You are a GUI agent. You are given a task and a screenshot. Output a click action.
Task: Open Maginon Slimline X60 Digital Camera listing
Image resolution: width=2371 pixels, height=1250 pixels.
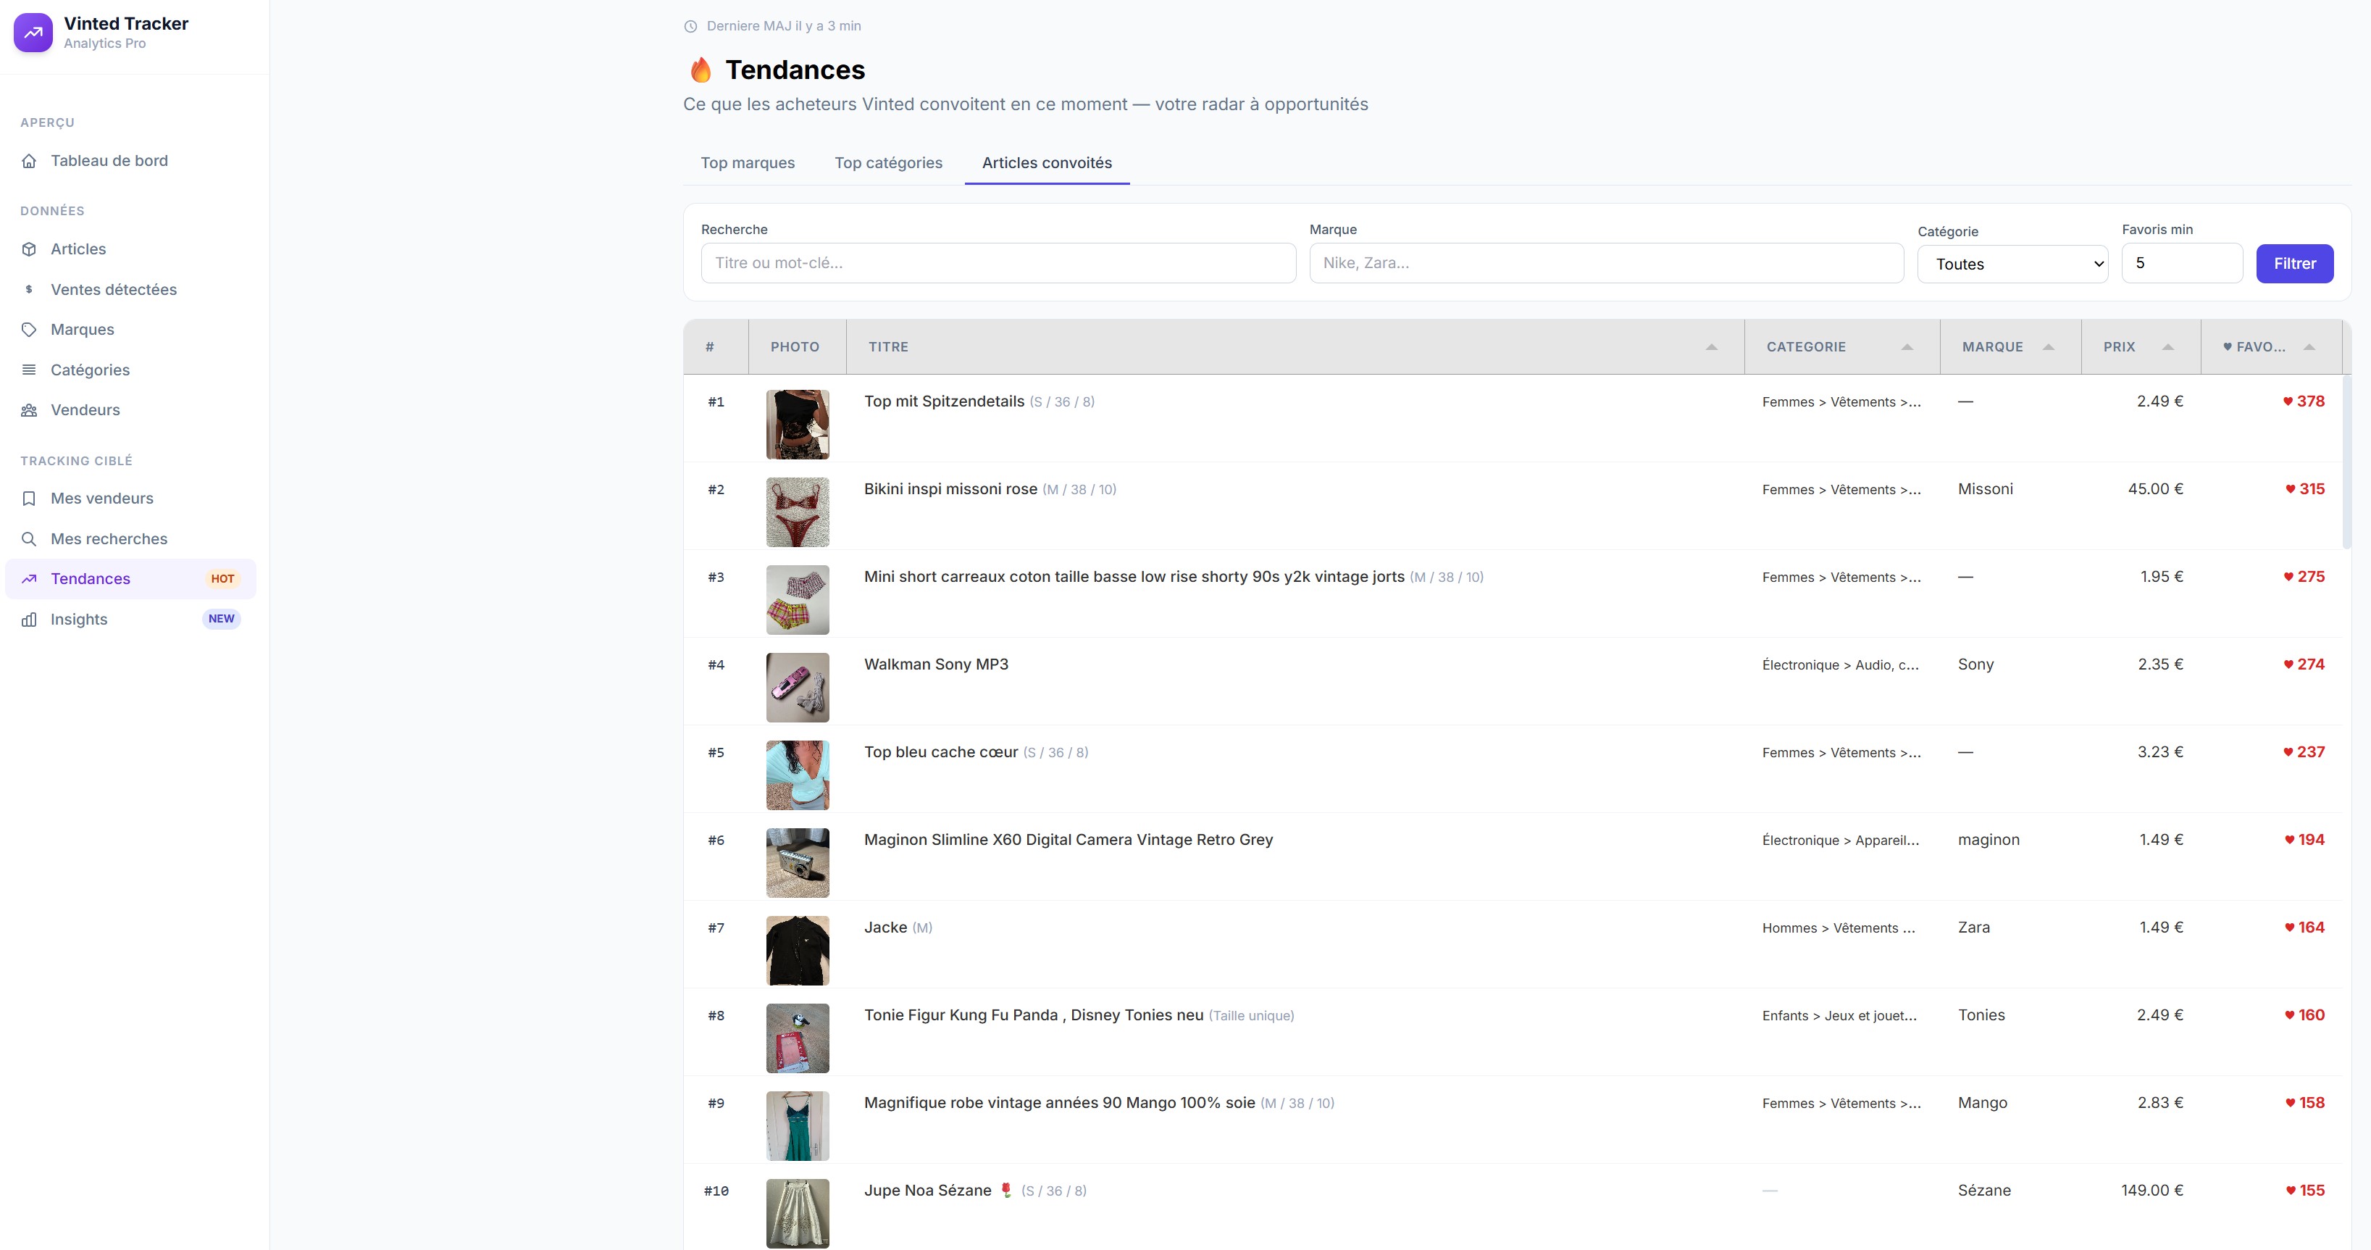click(x=1069, y=839)
